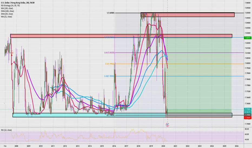Click the 2023 year label on time axis

(x=200, y=146)
